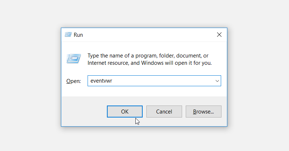Click gray footer area left of OK button

[x=84, y=112]
